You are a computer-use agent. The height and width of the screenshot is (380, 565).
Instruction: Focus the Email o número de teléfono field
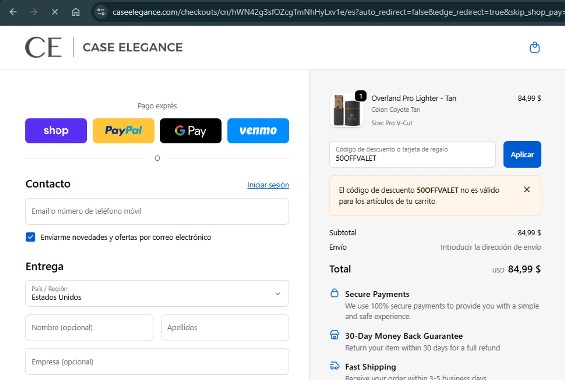(157, 211)
